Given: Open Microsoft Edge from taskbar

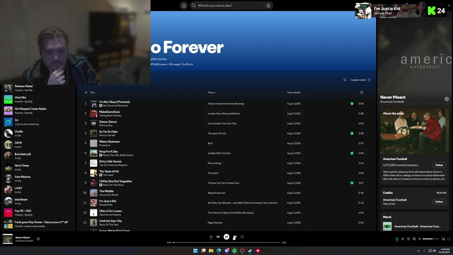Looking at the screenshot, I should pyautogui.click(x=219, y=251).
